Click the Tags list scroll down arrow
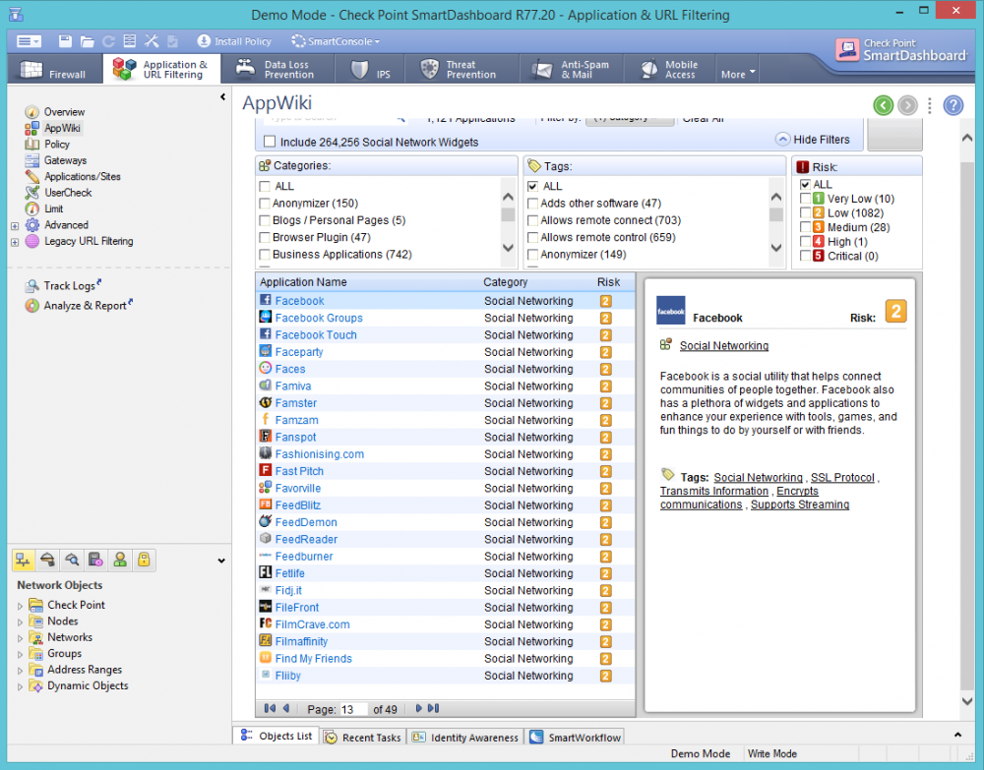This screenshot has width=984, height=770. (776, 248)
